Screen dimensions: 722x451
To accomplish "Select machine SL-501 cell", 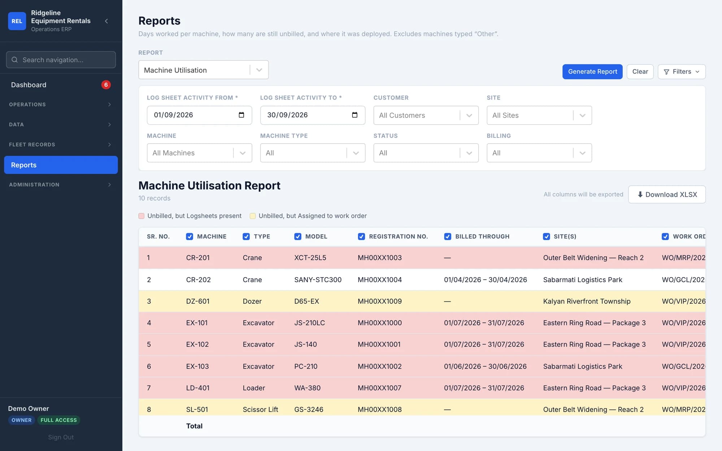I will pos(197,410).
